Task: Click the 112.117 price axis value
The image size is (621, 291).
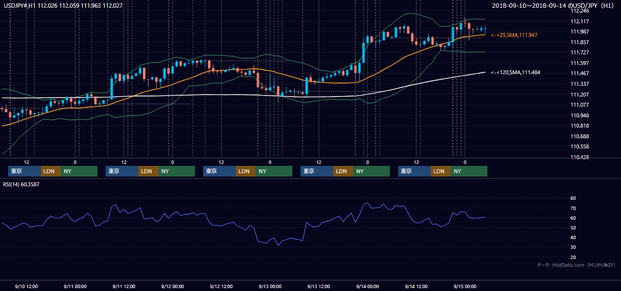Action: tap(579, 21)
